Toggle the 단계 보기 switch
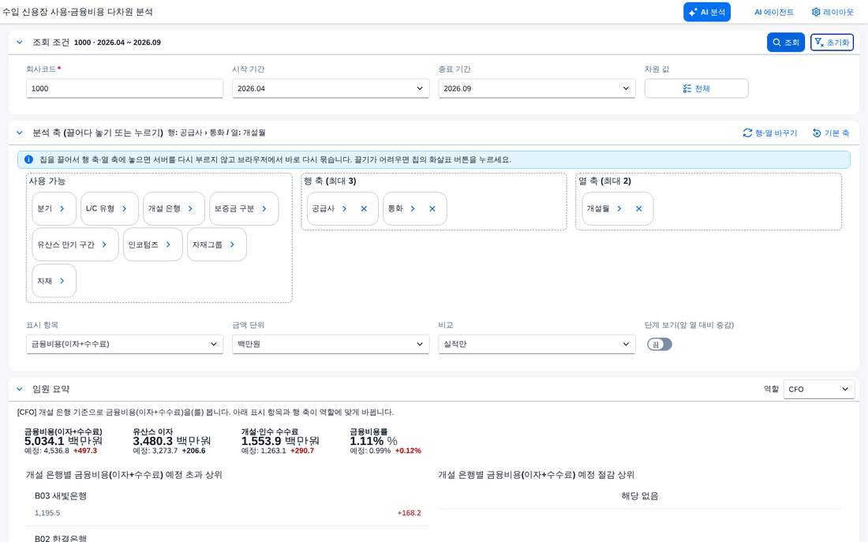Screen dimensions: 868x542 coord(660,344)
